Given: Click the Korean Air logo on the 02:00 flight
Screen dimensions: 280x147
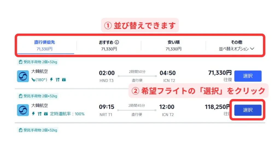Looking at the screenshot, I should click(x=23, y=76).
